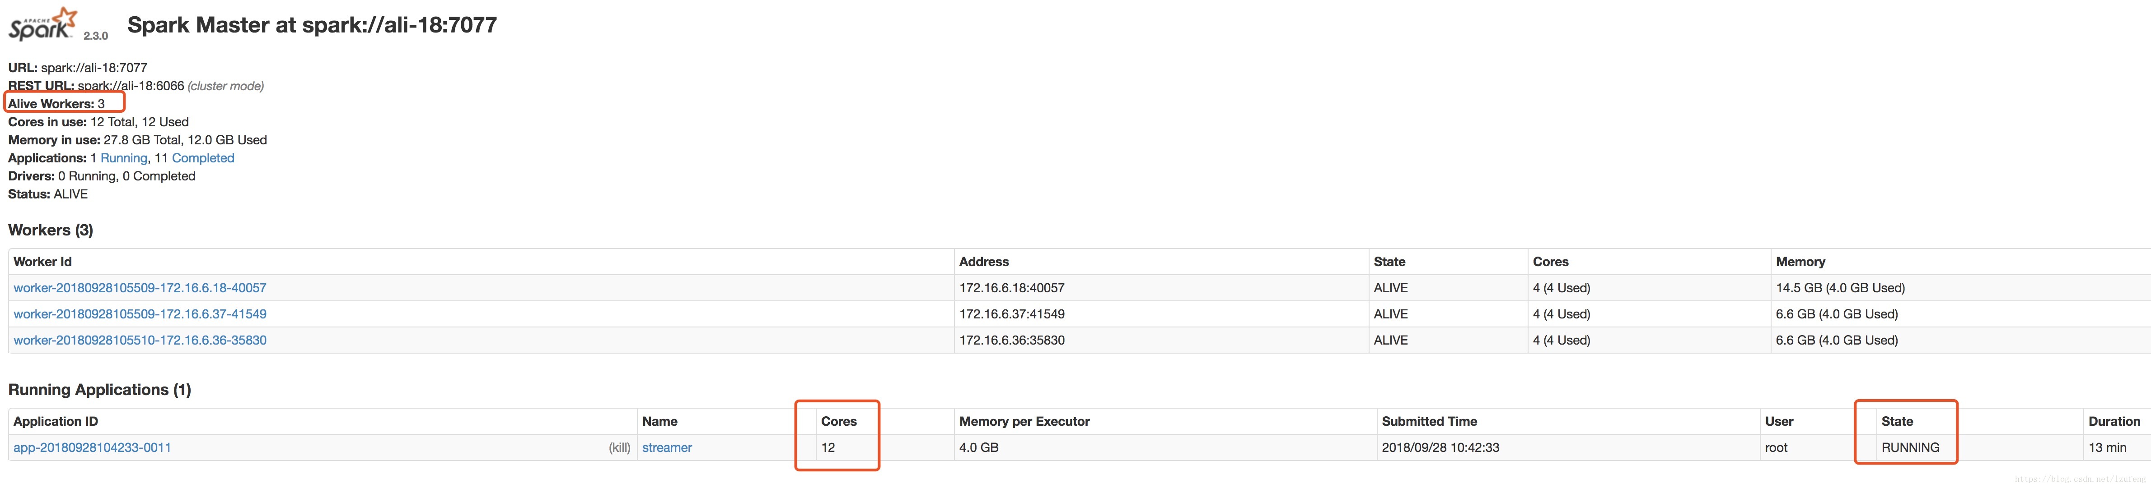Sort workers by Memory column header
This screenshot has width=2151, height=488.
tap(1800, 261)
